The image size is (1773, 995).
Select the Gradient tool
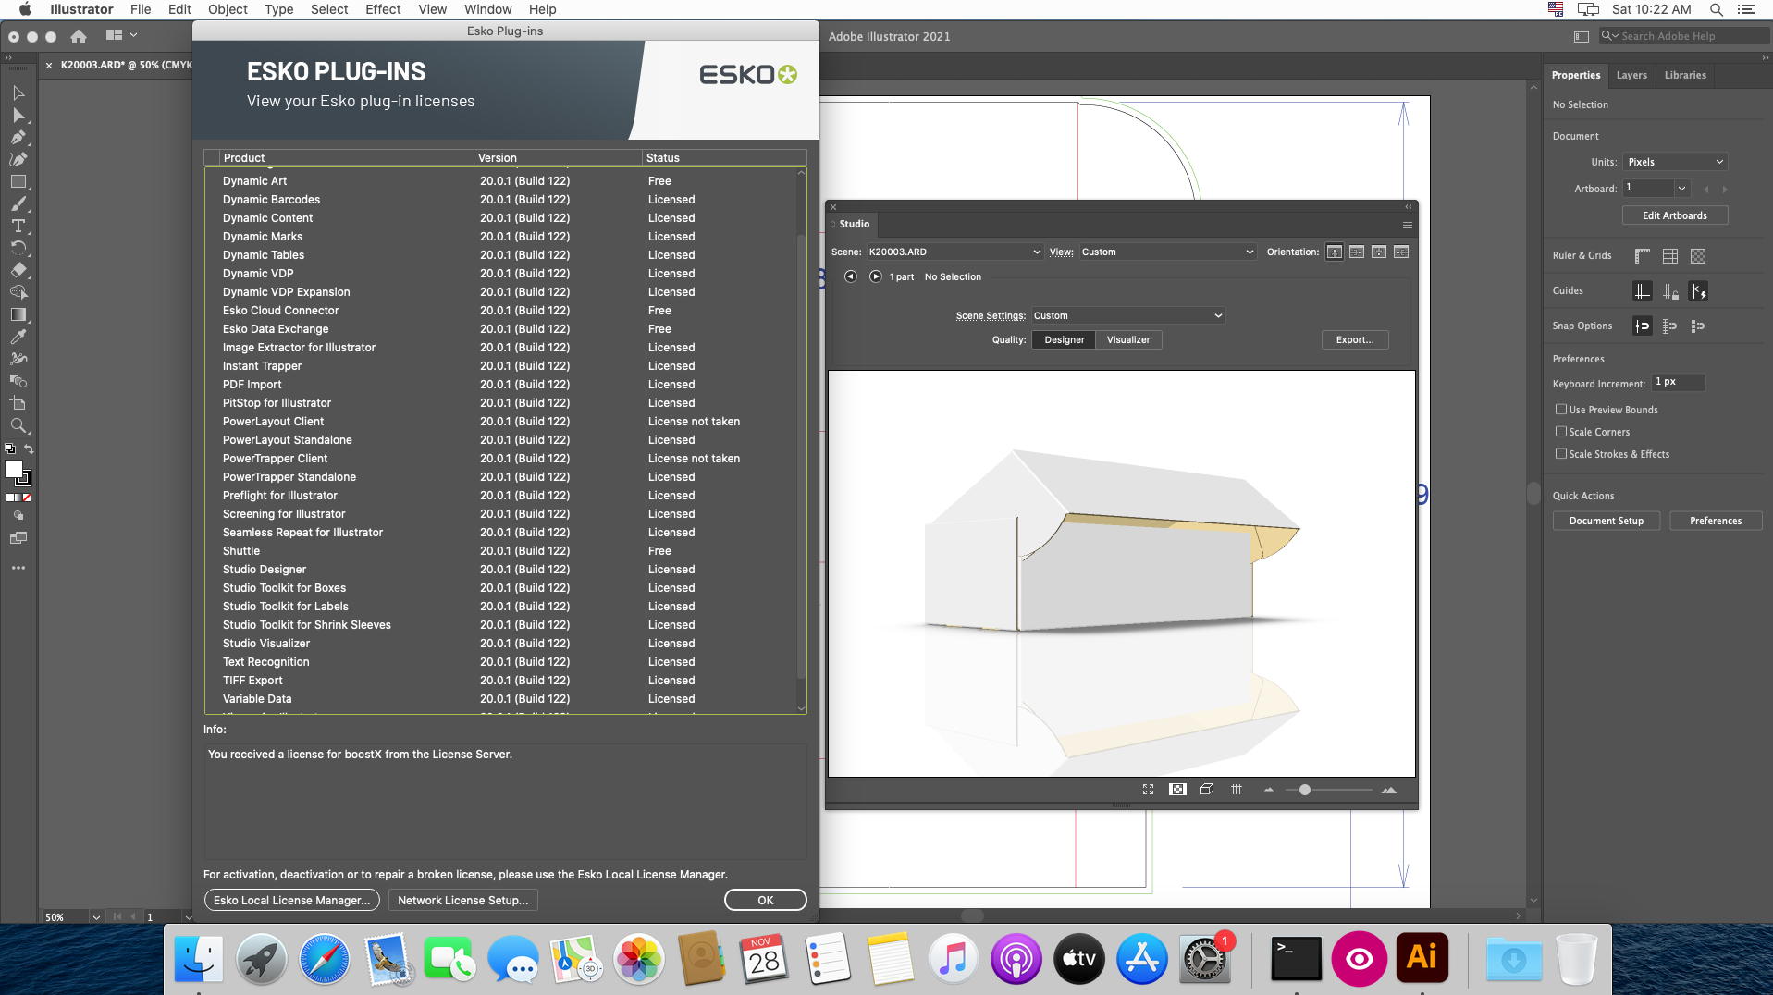(x=18, y=313)
